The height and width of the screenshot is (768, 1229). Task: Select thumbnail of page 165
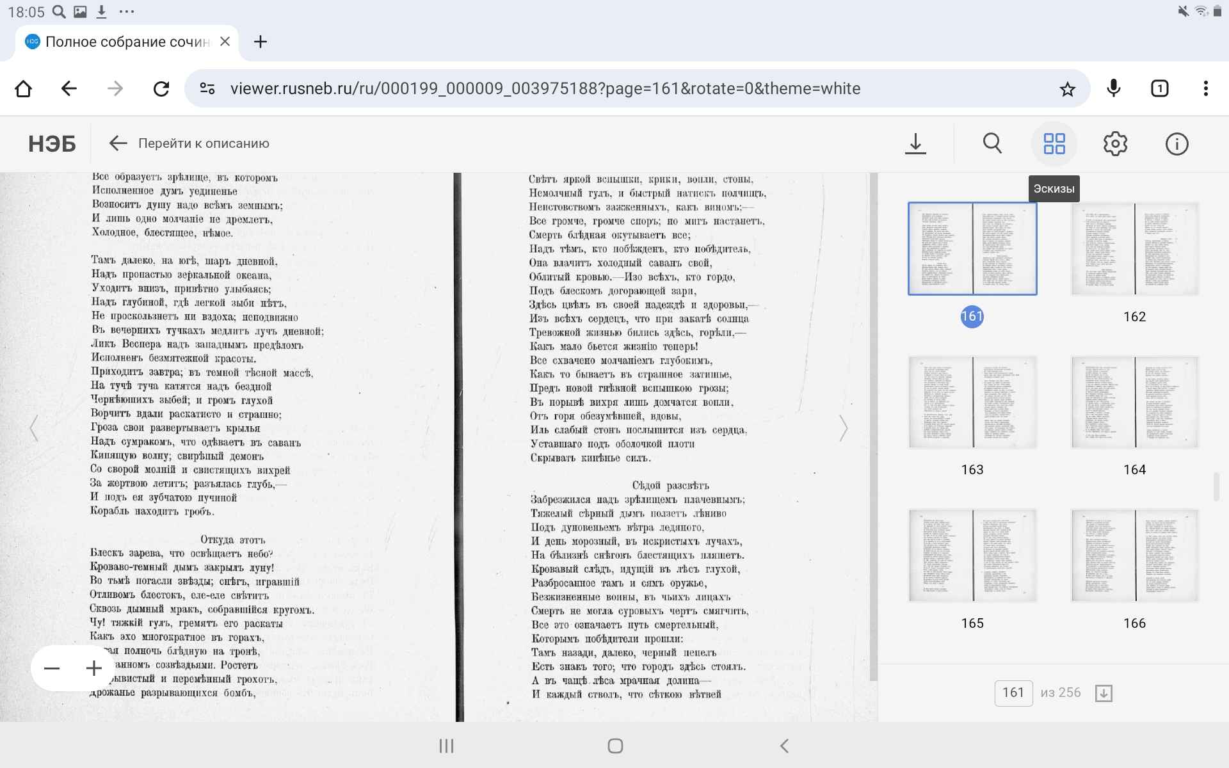972,556
